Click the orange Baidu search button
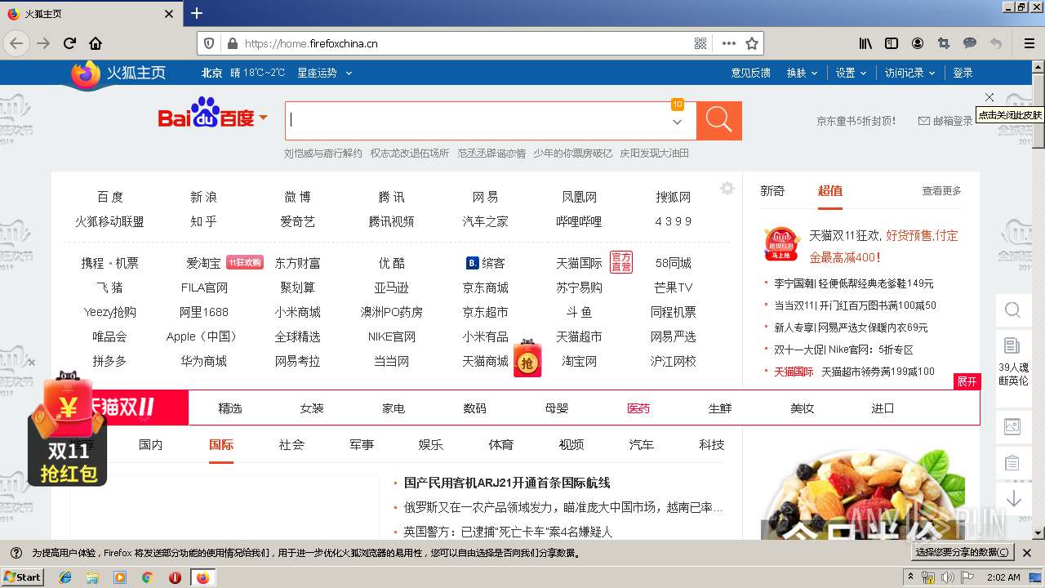Screen dimensions: 1045x588 pos(719,121)
